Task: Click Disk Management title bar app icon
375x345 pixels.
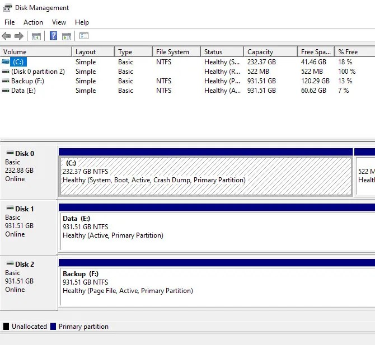Action: [x=7, y=8]
